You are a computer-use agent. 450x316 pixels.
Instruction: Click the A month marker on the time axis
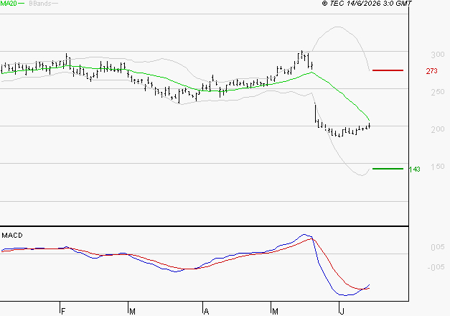point(206,311)
